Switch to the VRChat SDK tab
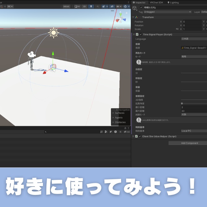 pyautogui.click(x=156, y=2)
